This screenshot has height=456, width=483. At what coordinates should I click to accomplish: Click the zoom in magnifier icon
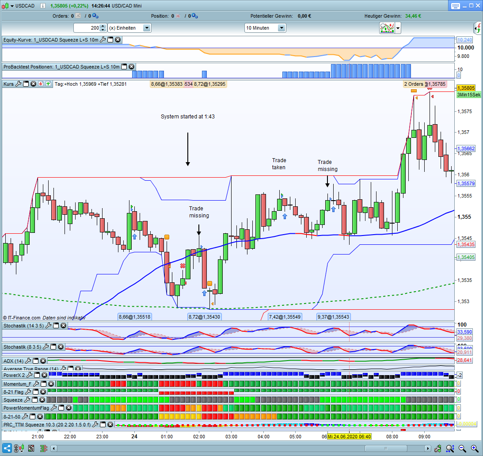pyautogui.click(x=475, y=448)
